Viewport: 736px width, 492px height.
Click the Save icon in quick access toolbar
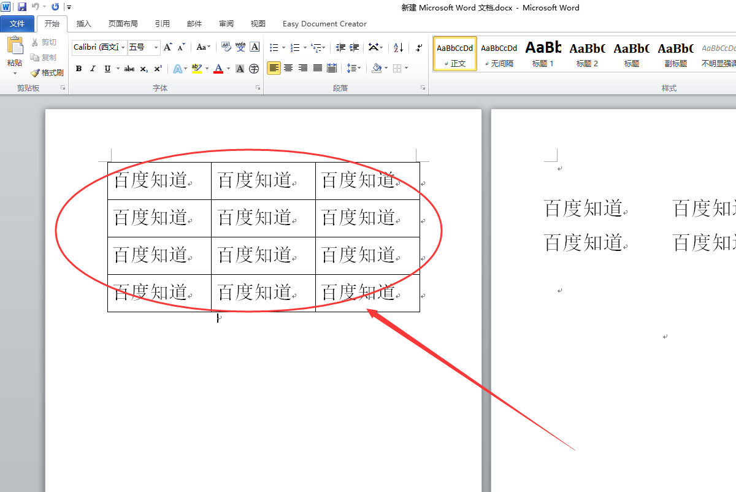22,7
